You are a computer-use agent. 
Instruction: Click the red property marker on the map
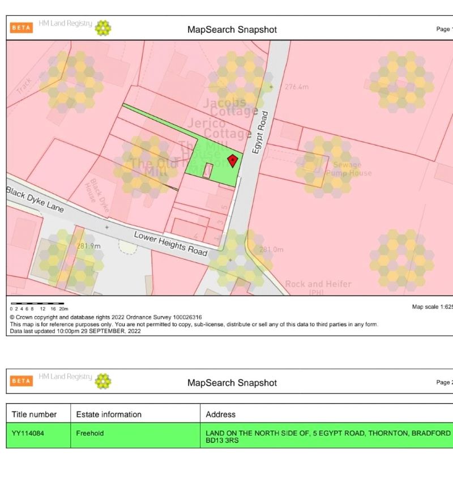(232, 160)
